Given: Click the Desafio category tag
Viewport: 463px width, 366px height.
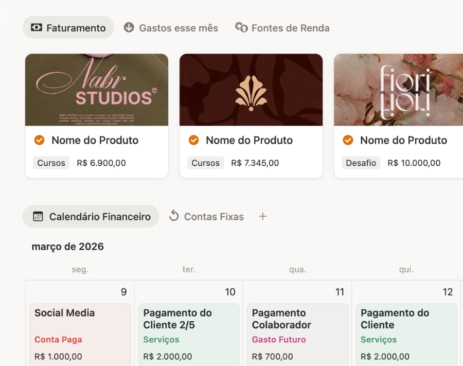Looking at the screenshot, I should click(361, 163).
